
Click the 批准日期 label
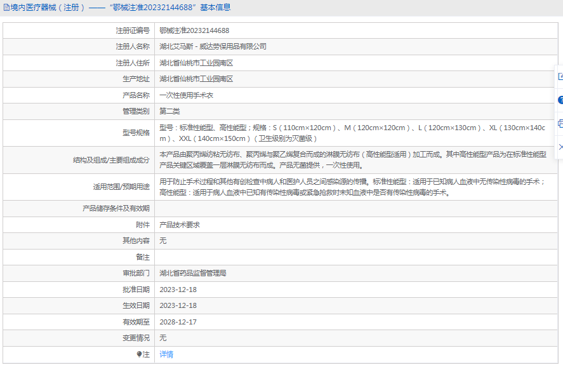[x=136, y=290]
